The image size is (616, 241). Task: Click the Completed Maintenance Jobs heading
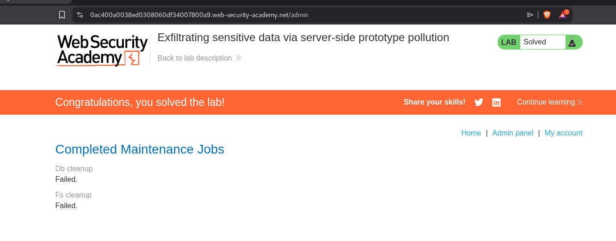(x=140, y=149)
